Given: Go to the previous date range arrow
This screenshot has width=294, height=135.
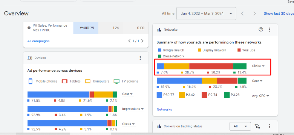Looking at the screenshot, I should click(242, 13).
